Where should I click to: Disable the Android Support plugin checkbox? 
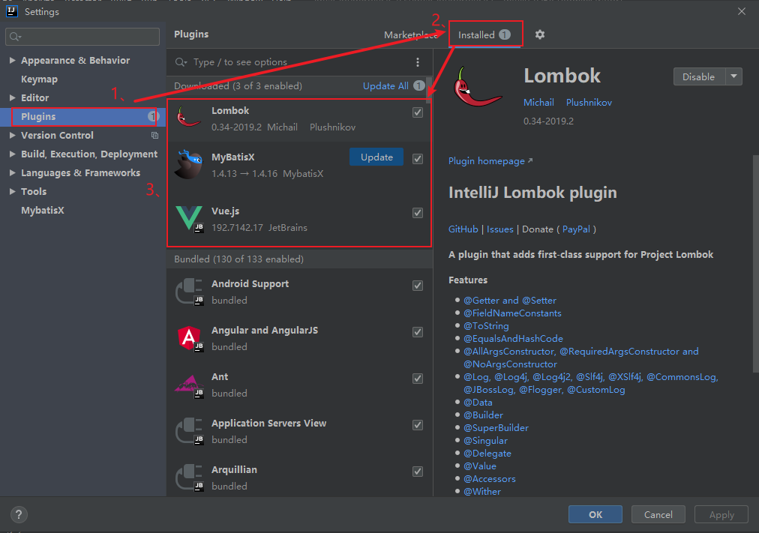418,286
